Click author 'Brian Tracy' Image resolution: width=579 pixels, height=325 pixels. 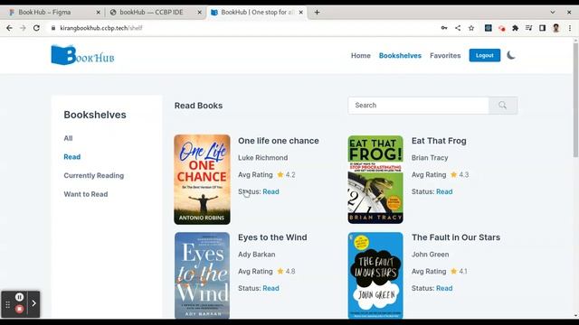(x=430, y=158)
